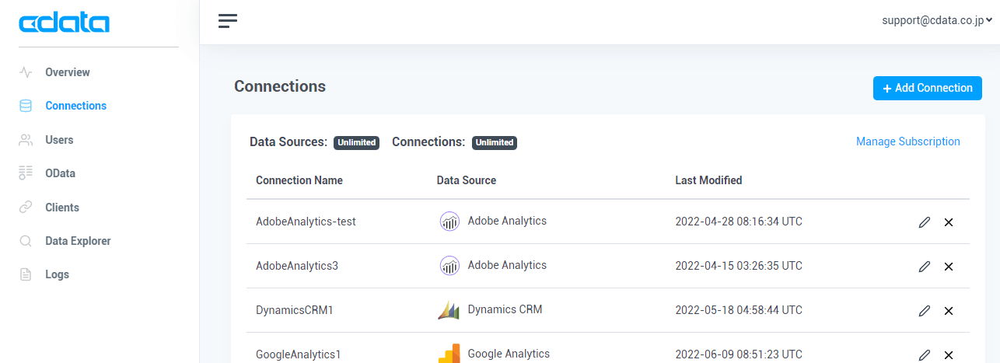Delete the AdobeAnalytics-test connection
1000x363 pixels.
[949, 222]
